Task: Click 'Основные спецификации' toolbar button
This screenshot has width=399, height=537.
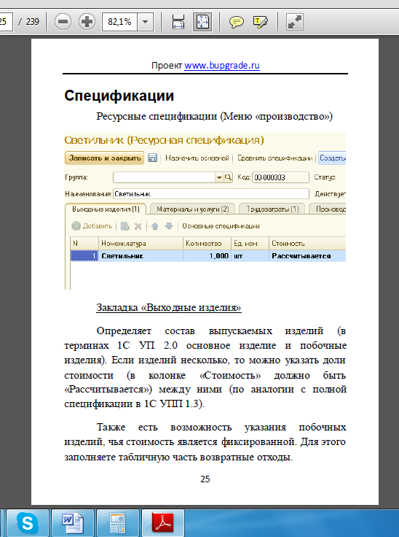Action: pyautogui.click(x=221, y=226)
